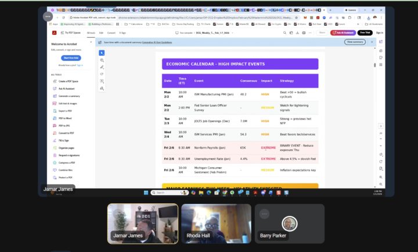Choose the pen highlight tool

102,67
